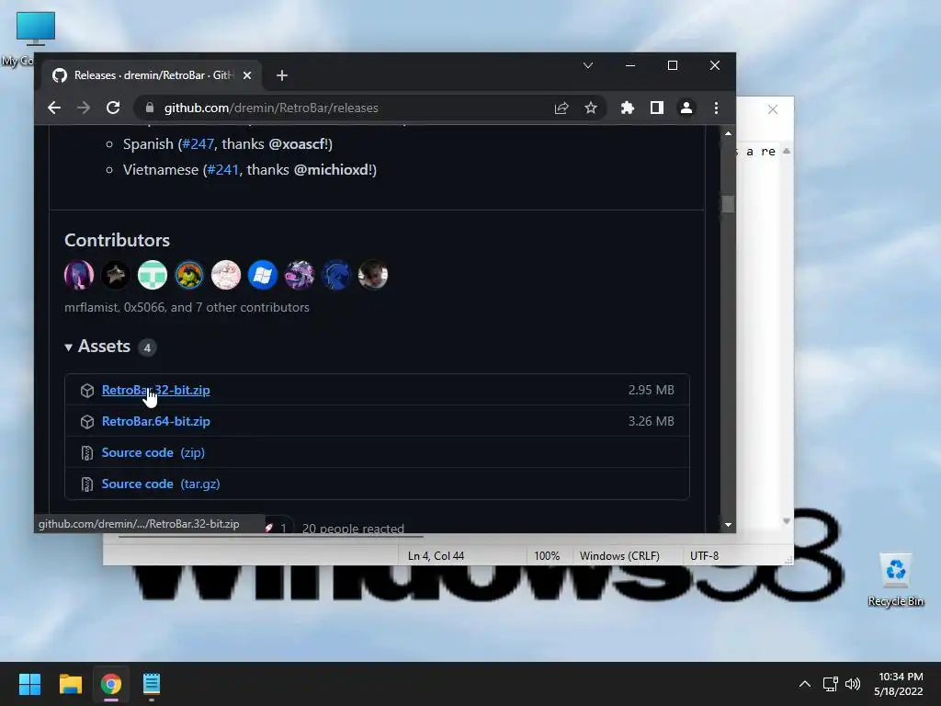Viewport: 941px width, 706px height.
Task: Open Chrome's three-dot menu
Action: pos(716,108)
